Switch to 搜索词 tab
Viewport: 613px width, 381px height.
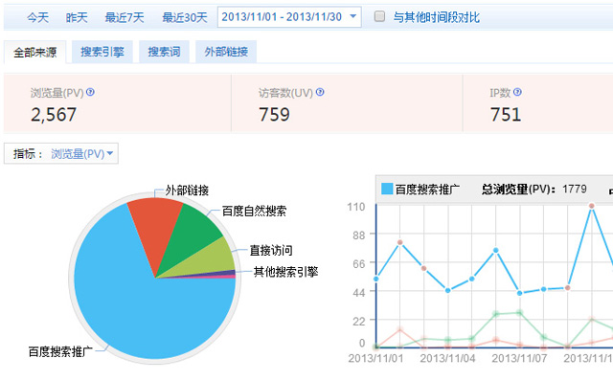coord(164,52)
